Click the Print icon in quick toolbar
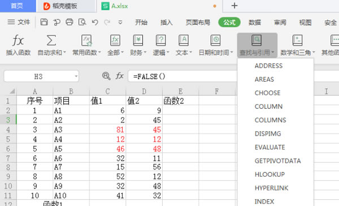339x206 pixels. 69,22
